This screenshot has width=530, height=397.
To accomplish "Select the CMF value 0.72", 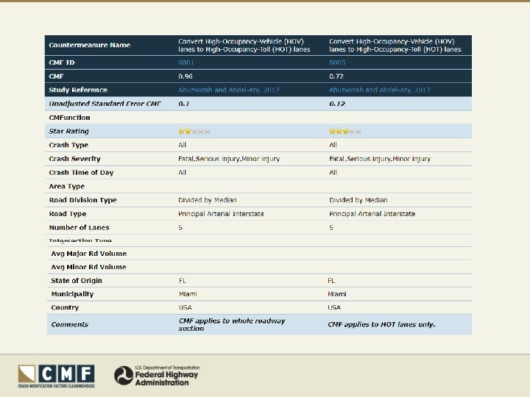I will pyautogui.click(x=336, y=76).
